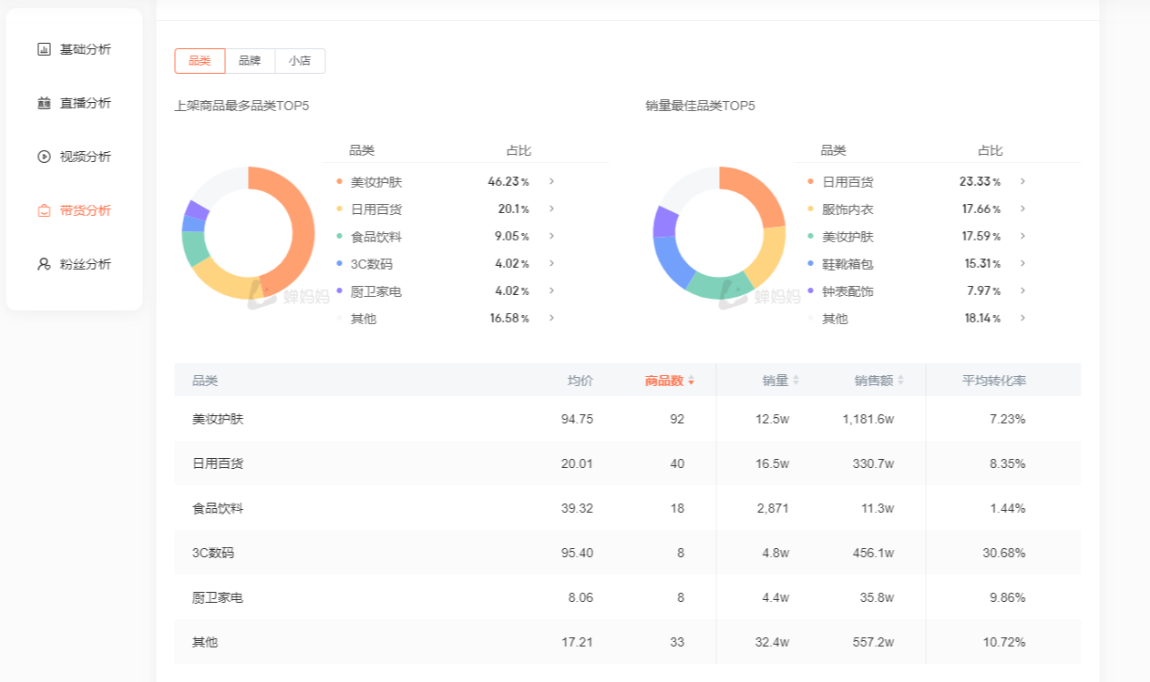Screen dimensions: 1150x682
Task: Select 其他 row in table
Action: pyautogui.click(x=628, y=642)
